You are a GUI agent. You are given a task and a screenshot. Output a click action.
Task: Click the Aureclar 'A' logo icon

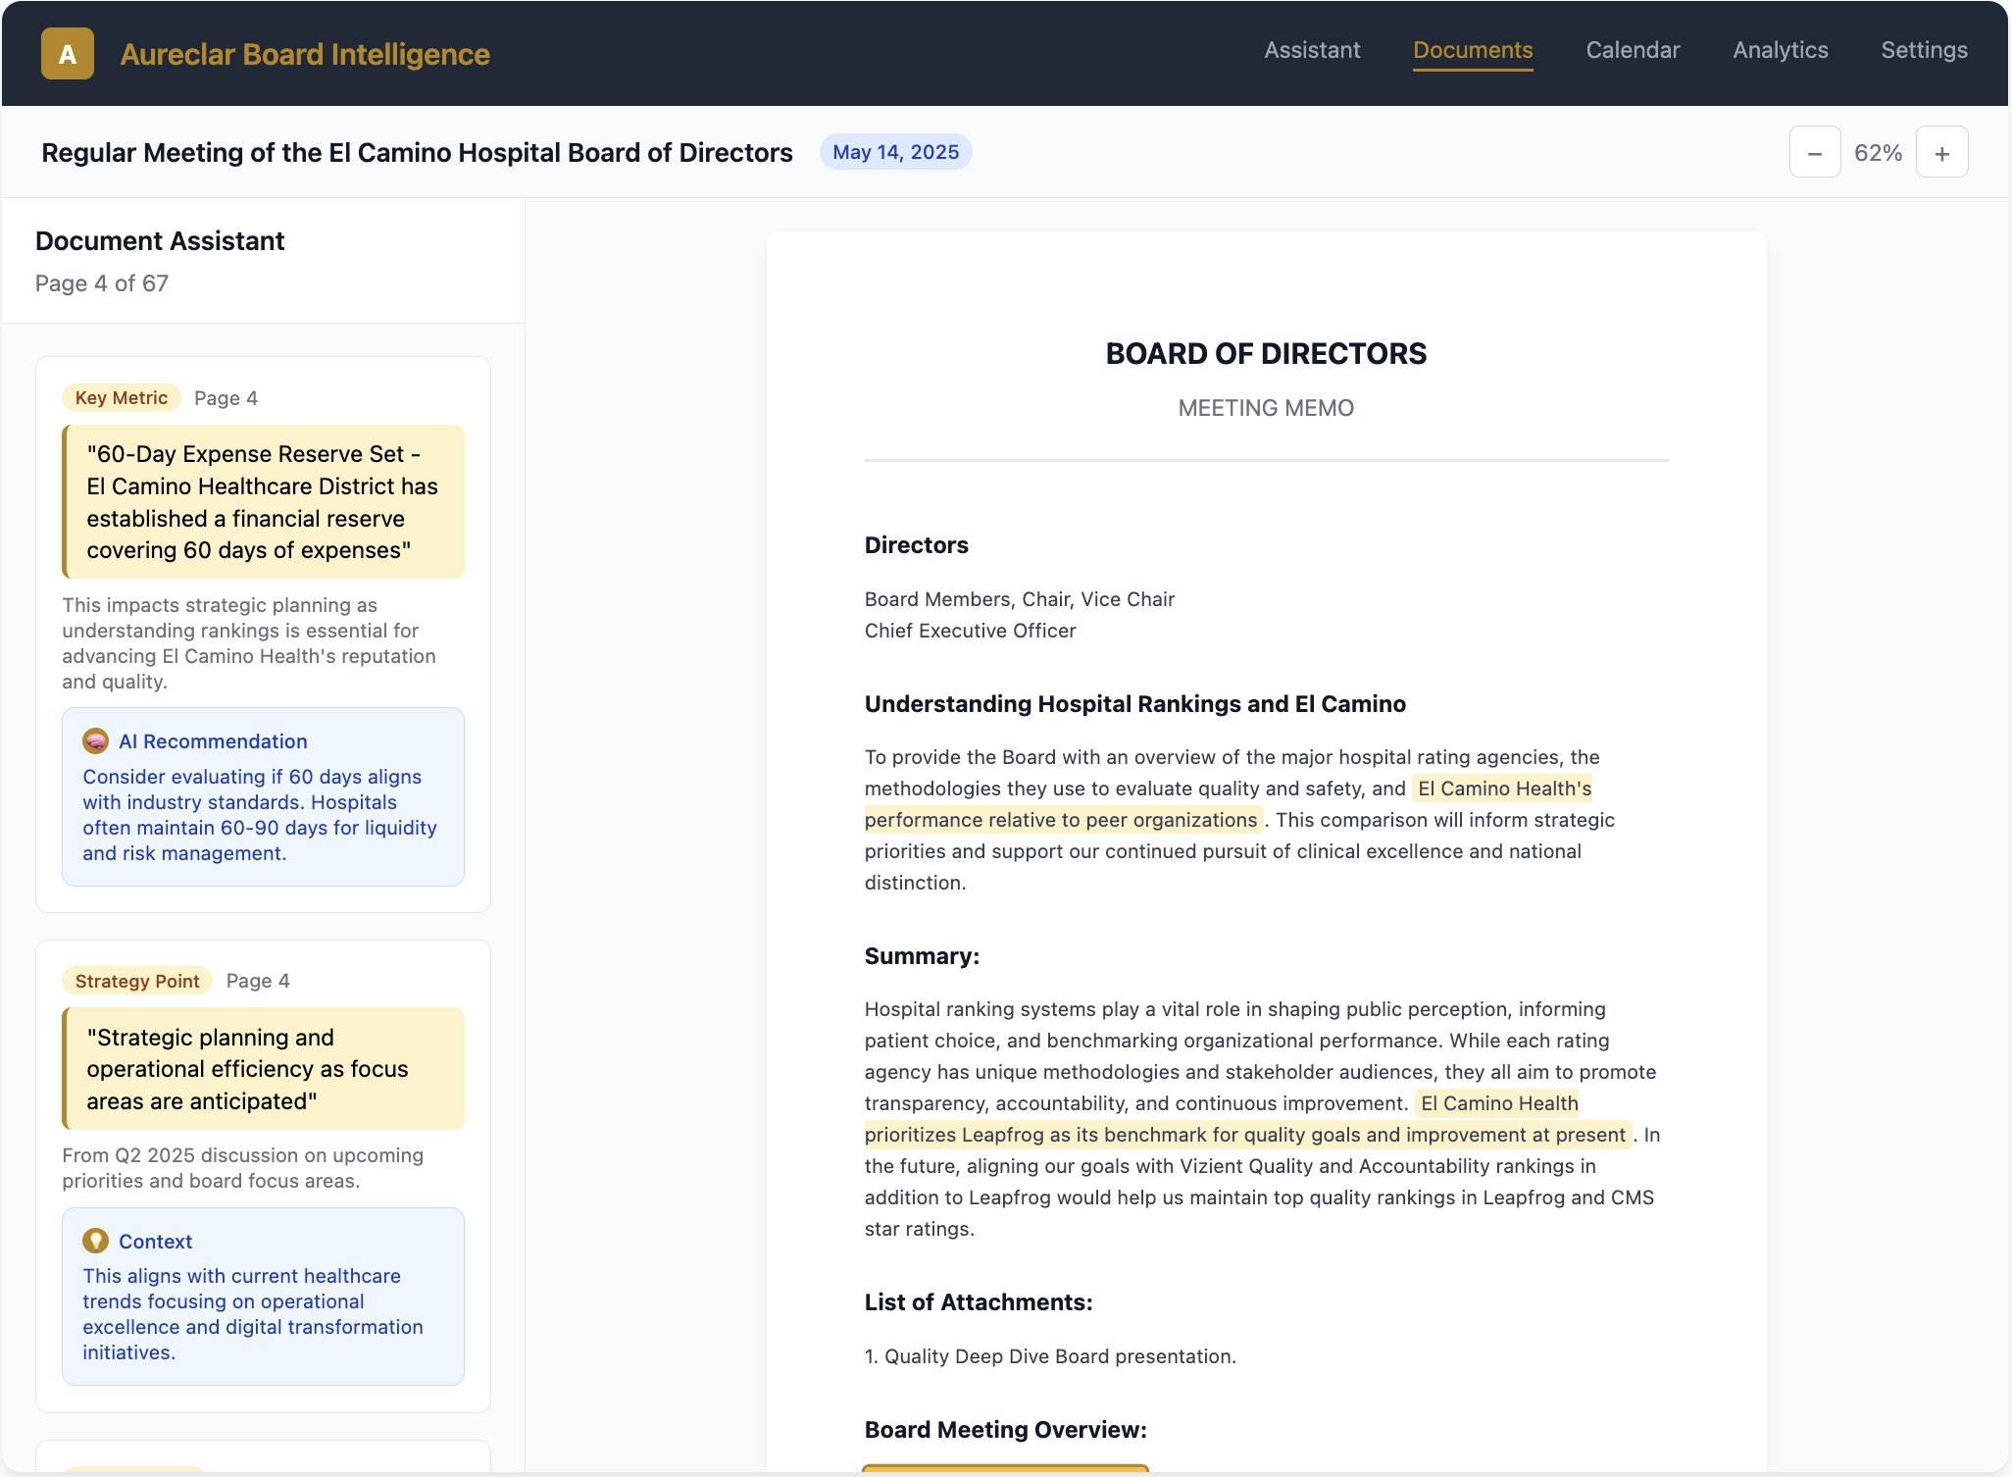click(68, 54)
